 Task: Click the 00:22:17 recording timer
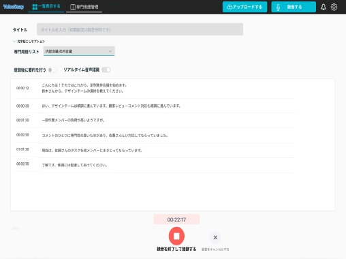176,219
